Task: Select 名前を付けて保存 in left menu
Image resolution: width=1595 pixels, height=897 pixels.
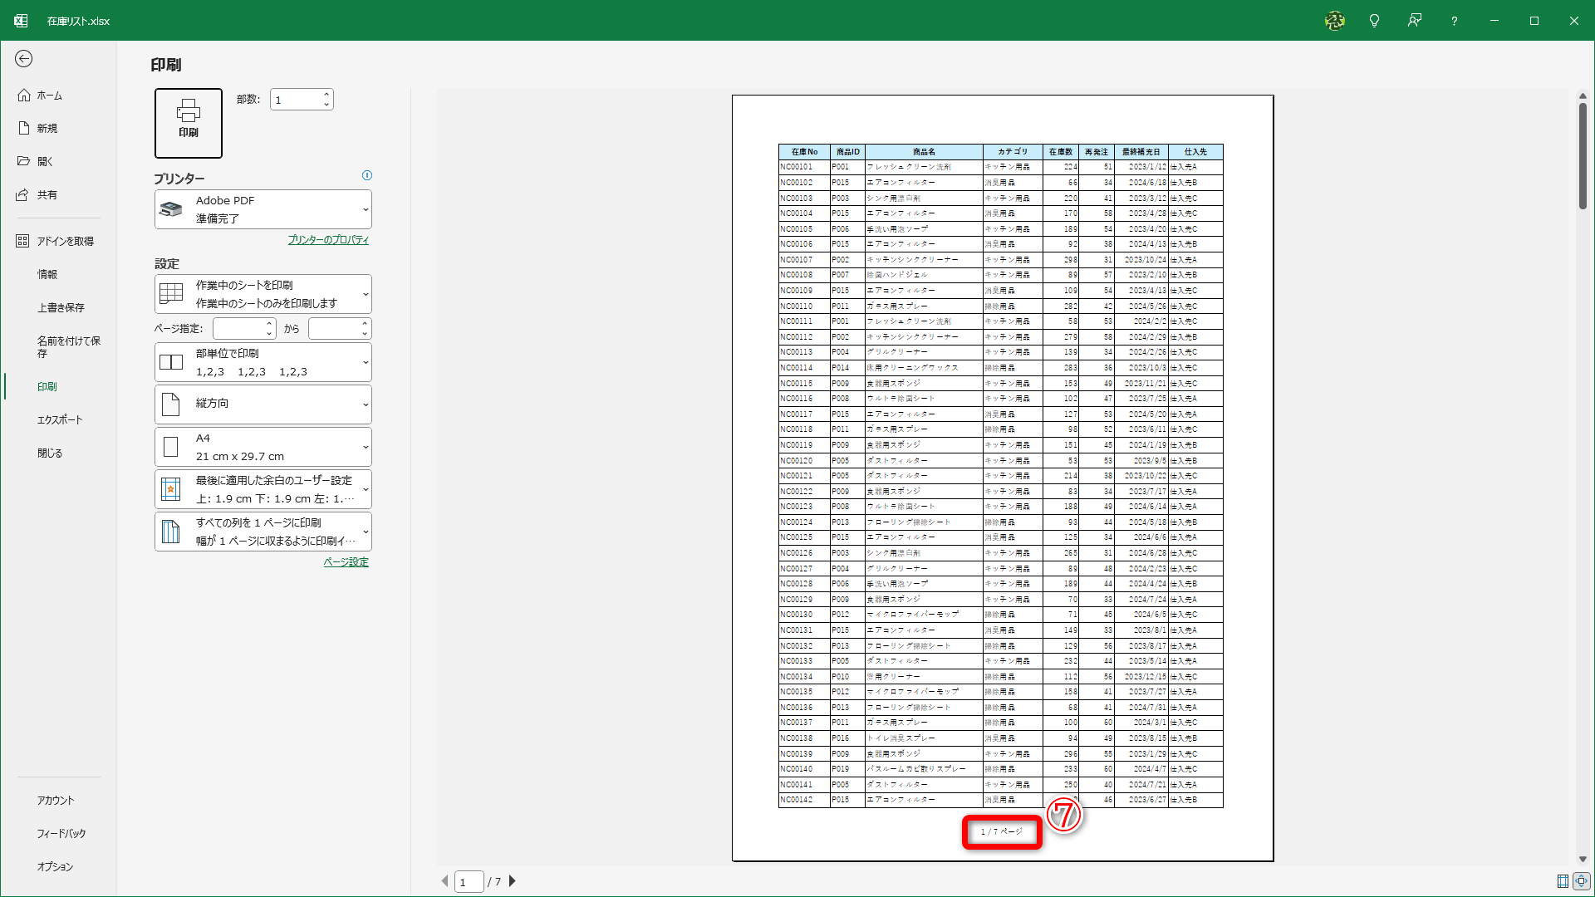Action: 68,346
